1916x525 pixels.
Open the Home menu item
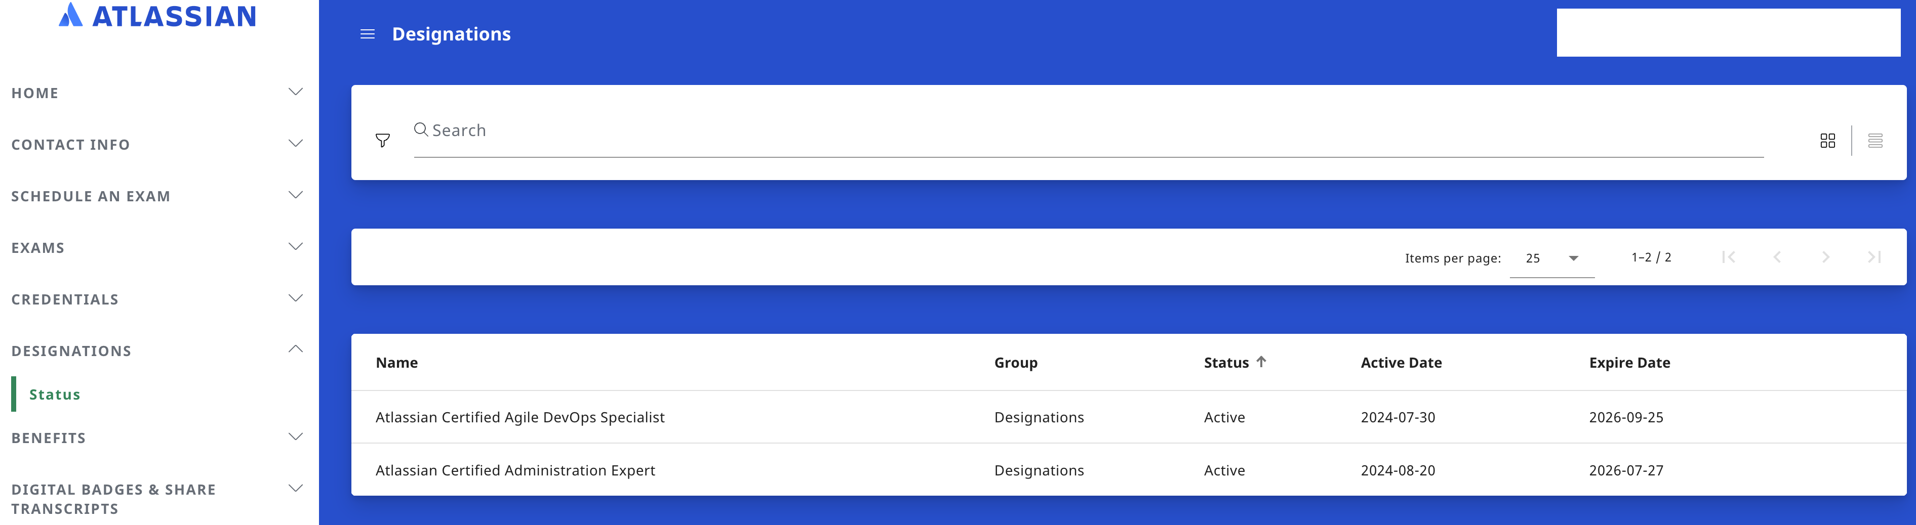click(35, 93)
